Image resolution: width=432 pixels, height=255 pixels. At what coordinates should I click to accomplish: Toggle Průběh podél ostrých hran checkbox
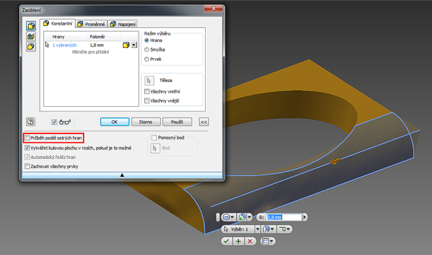pyautogui.click(x=27, y=138)
